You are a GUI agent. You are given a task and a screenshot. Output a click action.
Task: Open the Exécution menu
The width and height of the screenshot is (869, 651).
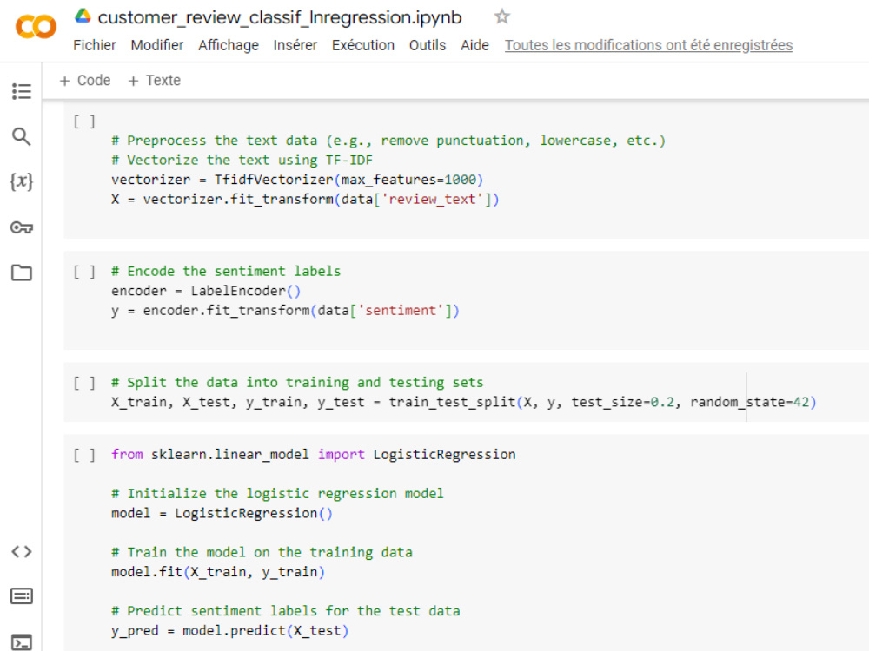363,45
